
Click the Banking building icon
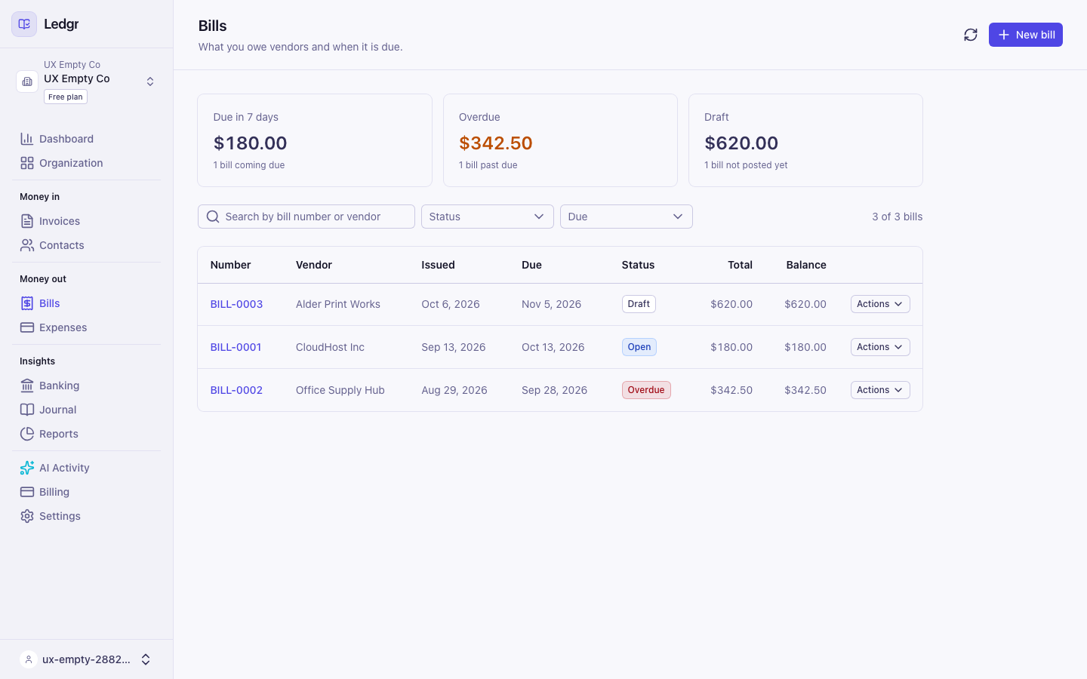click(x=27, y=386)
